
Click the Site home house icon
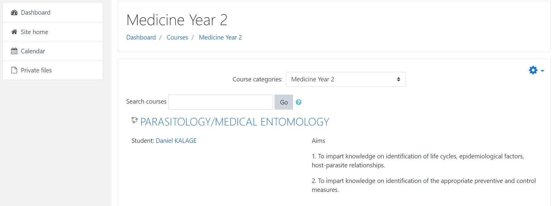pos(14,32)
